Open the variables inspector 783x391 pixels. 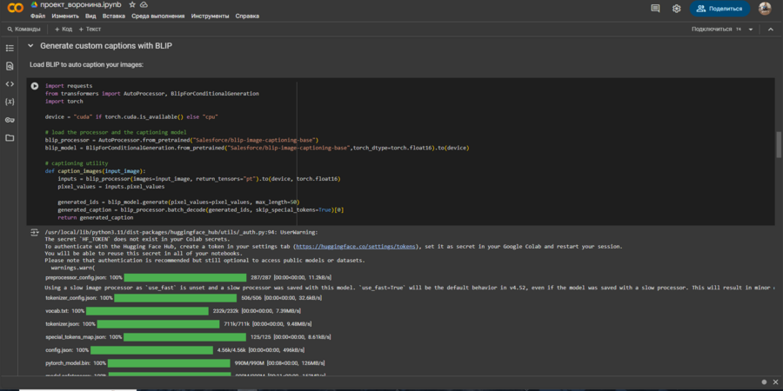(x=10, y=102)
